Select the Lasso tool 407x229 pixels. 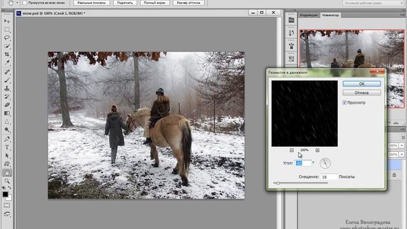pyautogui.click(x=7, y=38)
